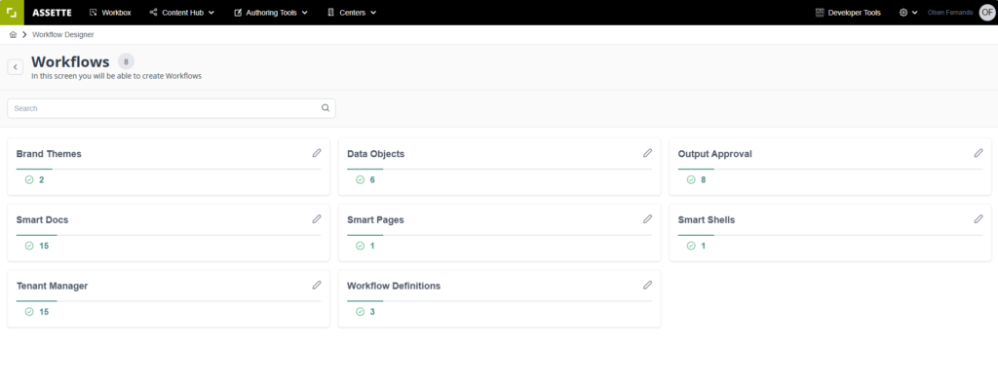Click the check icon in Smart Docs
The width and height of the screenshot is (998, 386).
click(x=29, y=246)
